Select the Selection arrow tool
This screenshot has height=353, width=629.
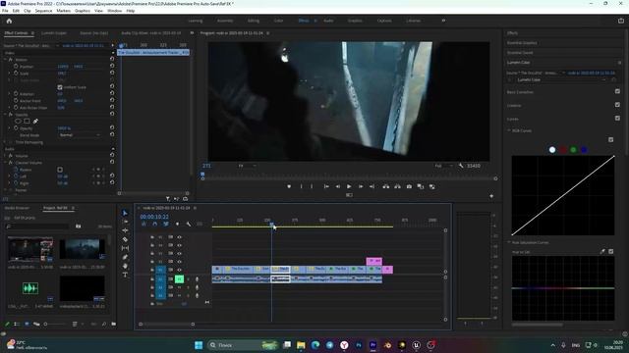click(125, 213)
